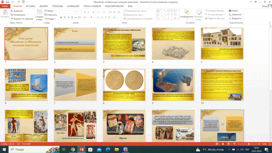This screenshot has height=153, width=272.
Task: Click the Найти binoculars icon
Action: (230, 11)
